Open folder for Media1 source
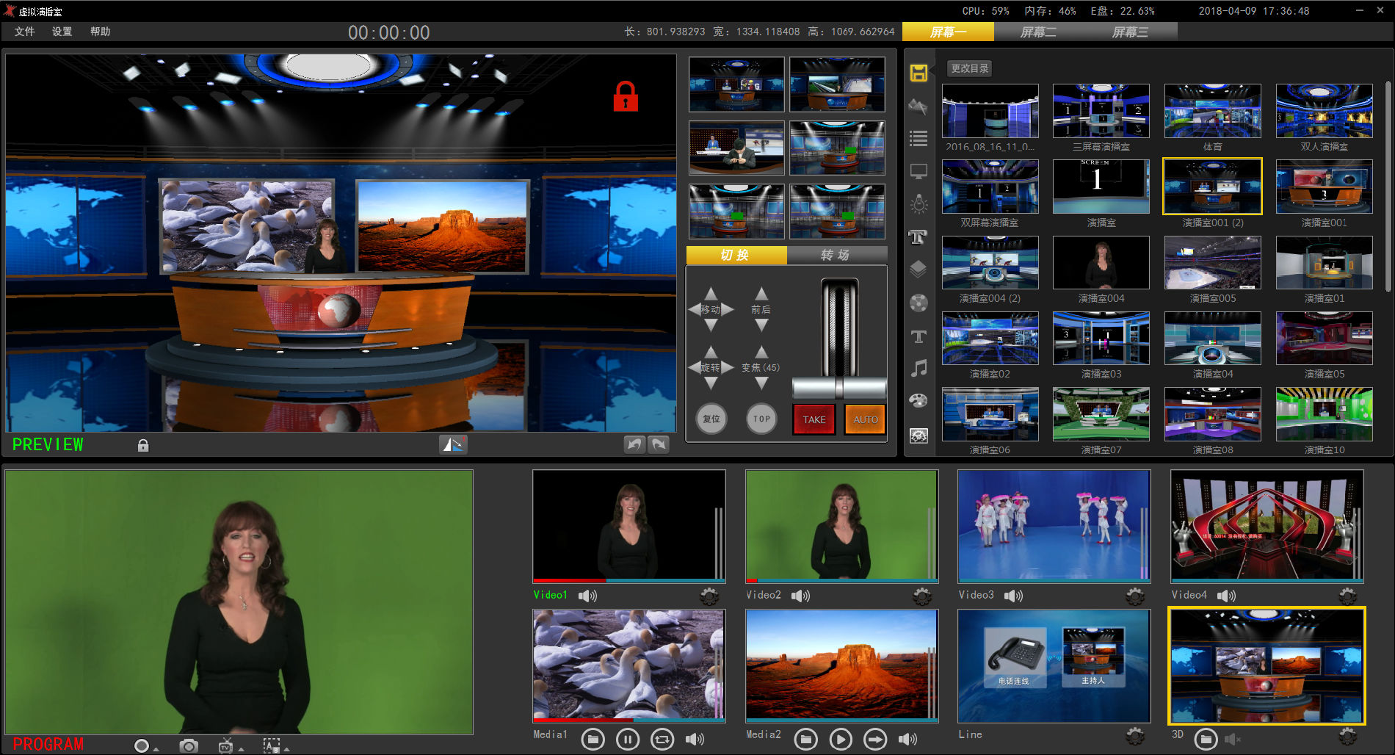Viewport: 1395px width, 755px height. pos(593,739)
